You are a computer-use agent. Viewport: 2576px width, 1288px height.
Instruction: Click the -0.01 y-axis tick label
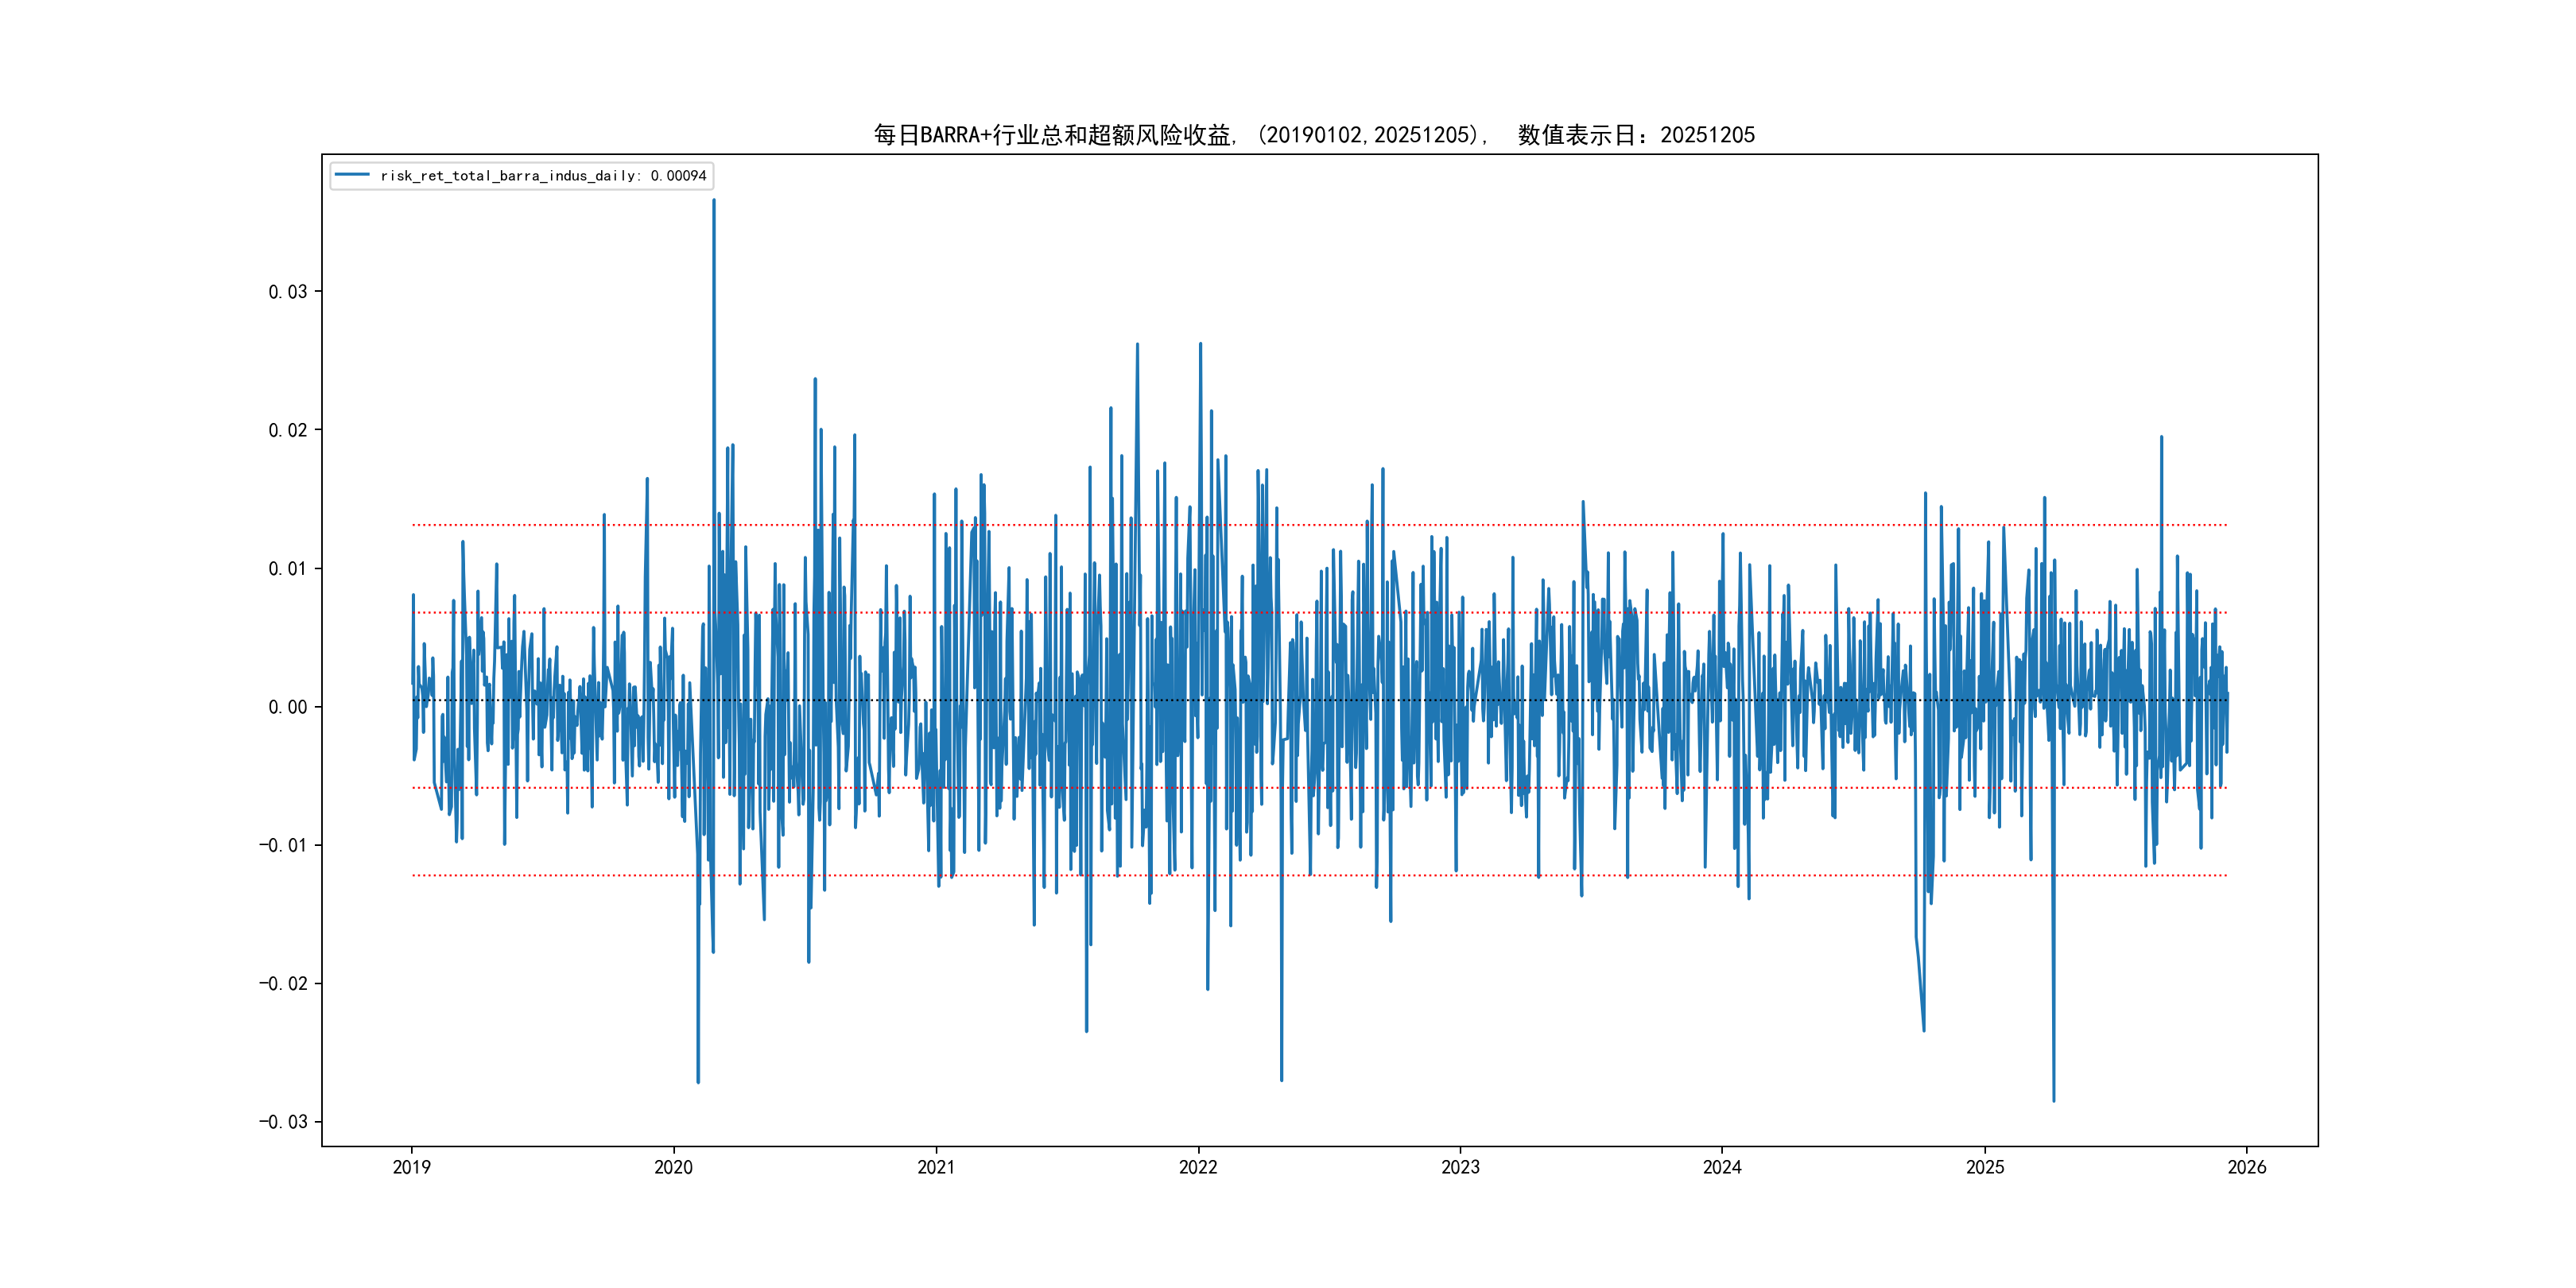tap(283, 845)
